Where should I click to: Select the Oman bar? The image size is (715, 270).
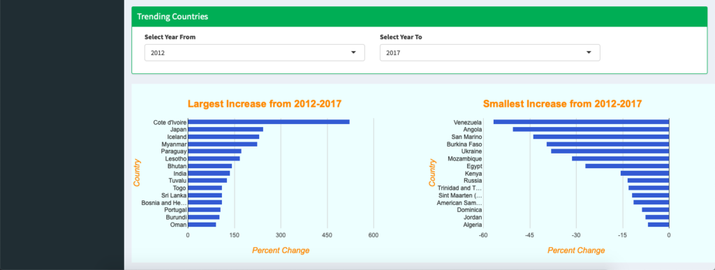(x=202, y=225)
